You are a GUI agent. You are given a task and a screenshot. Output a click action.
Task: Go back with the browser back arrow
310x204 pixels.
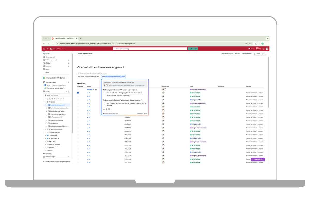click(x=44, y=44)
